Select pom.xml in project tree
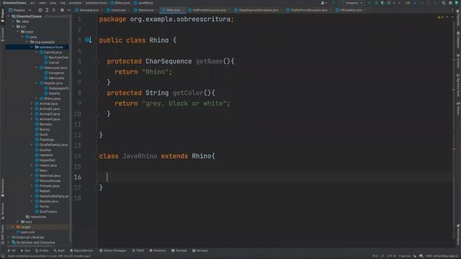 coord(26,232)
